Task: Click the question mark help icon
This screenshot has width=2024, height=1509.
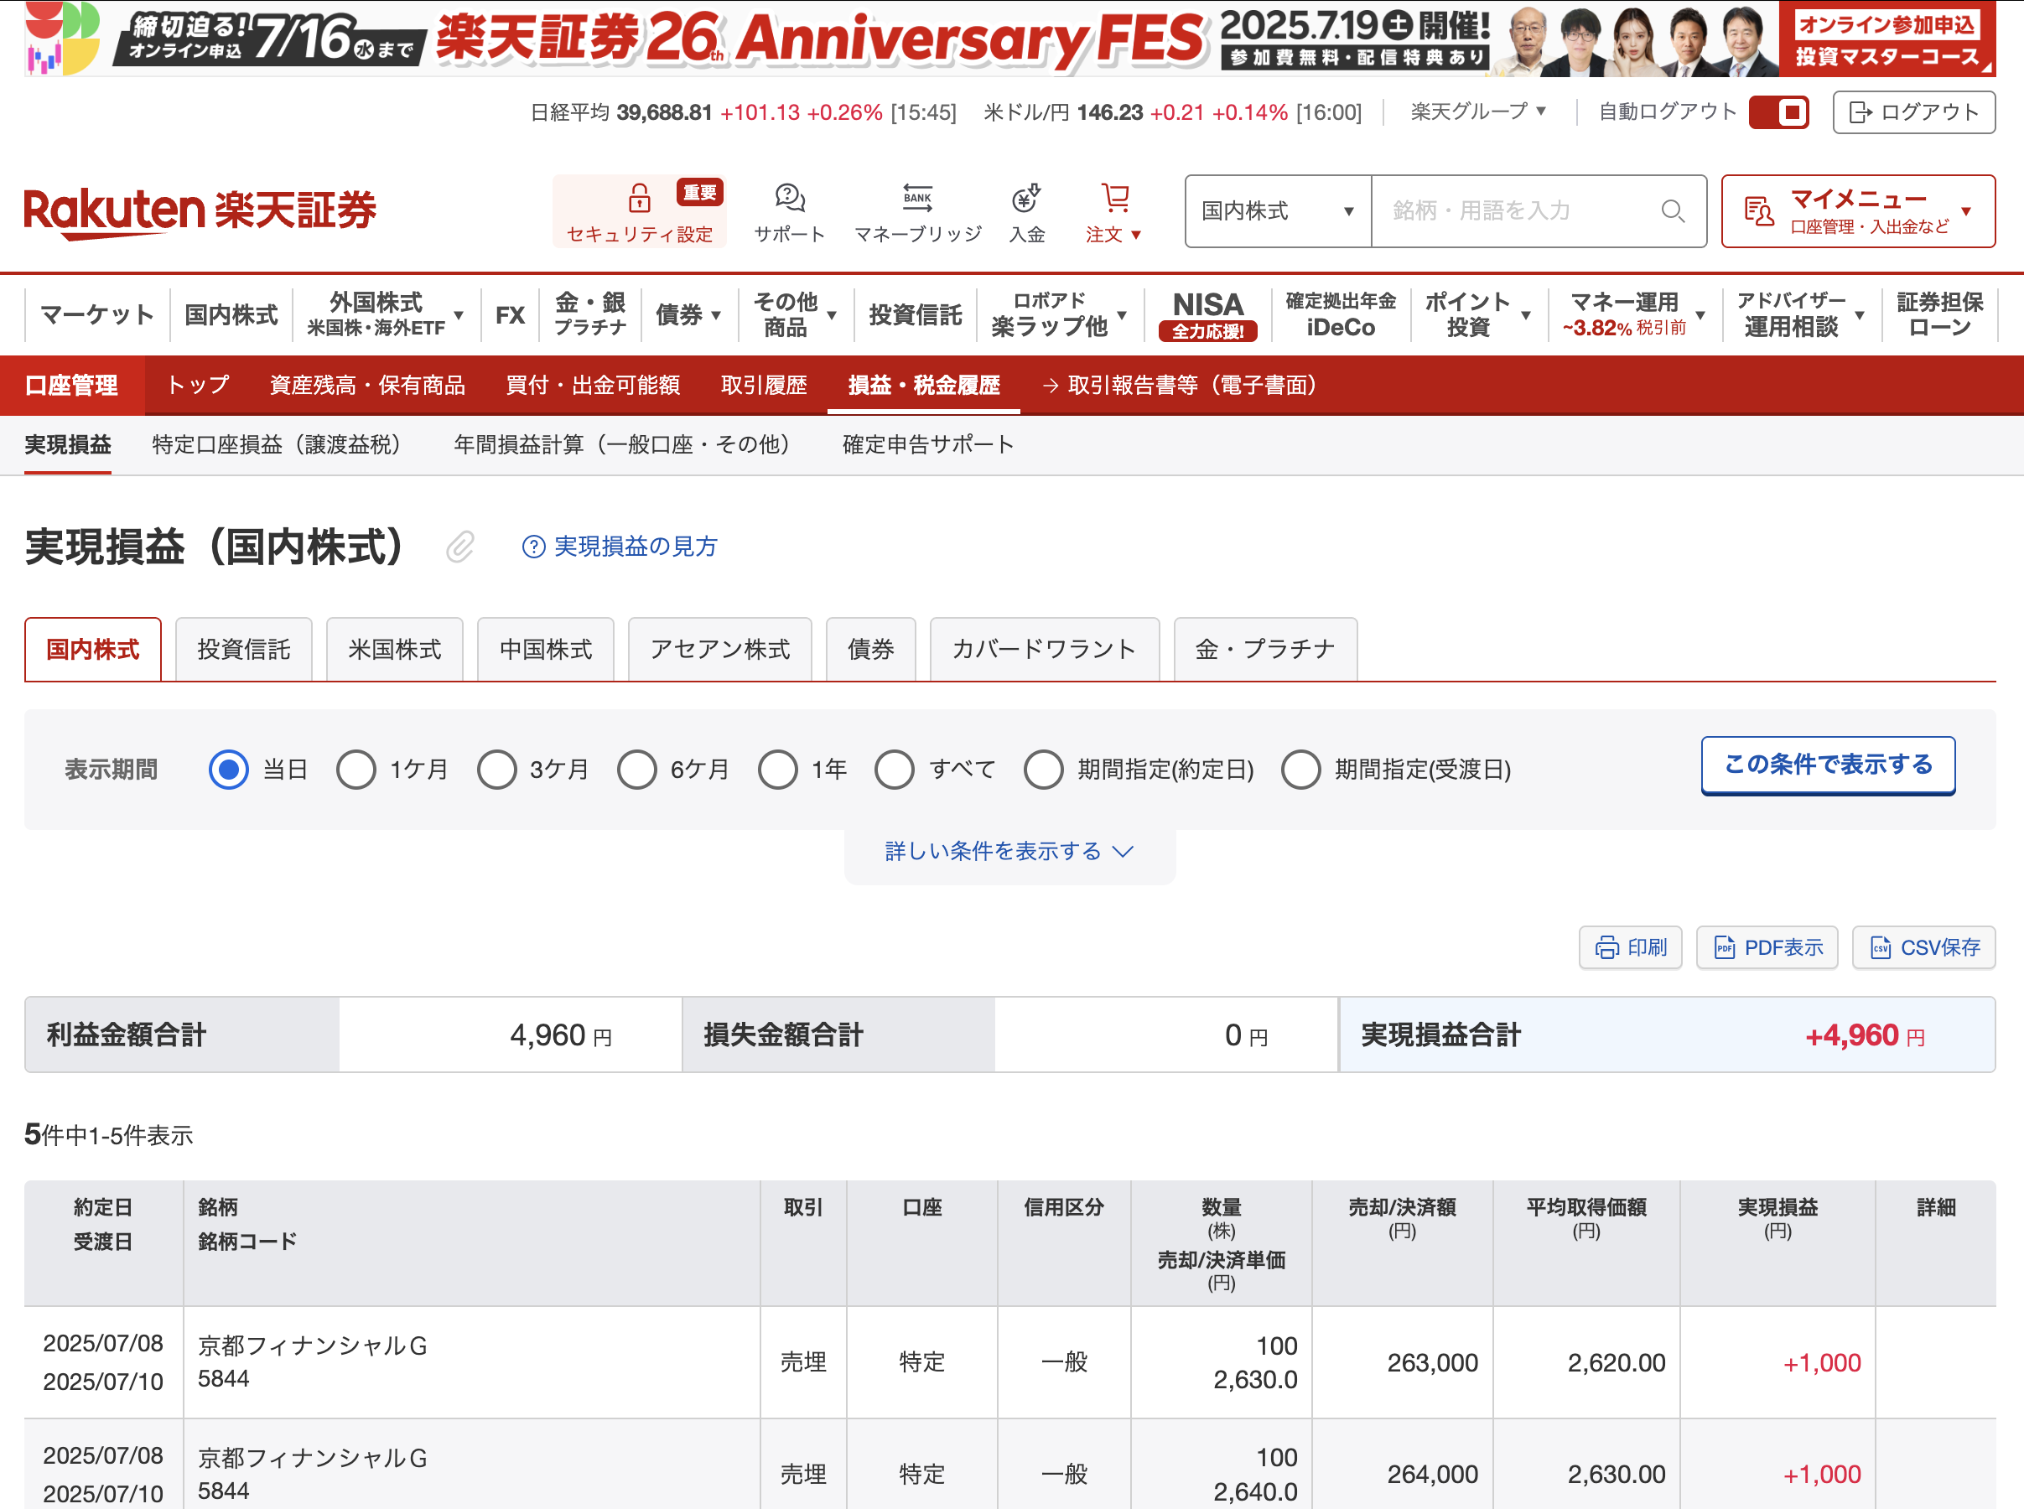Action: pos(533,547)
